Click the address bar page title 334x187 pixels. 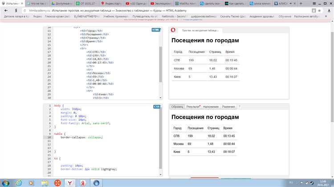[x=119, y=10]
